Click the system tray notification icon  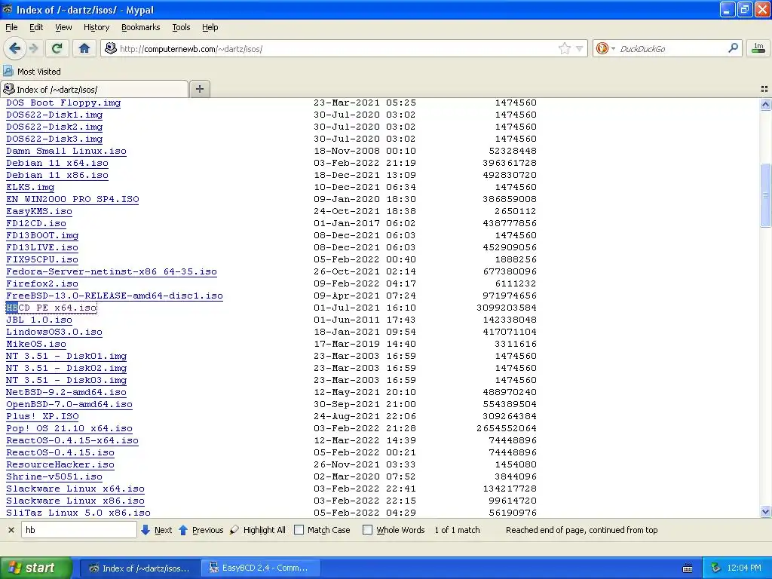point(716,568)
